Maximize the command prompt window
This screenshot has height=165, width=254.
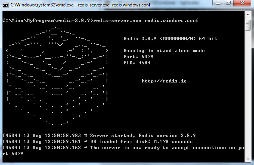pos(228,3)
